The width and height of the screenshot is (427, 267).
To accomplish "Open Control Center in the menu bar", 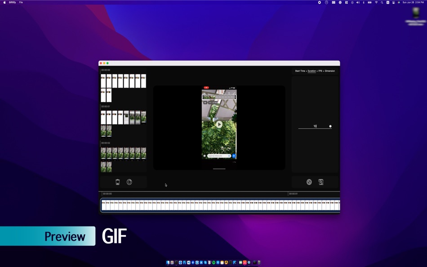I will (x=393, y=2).
